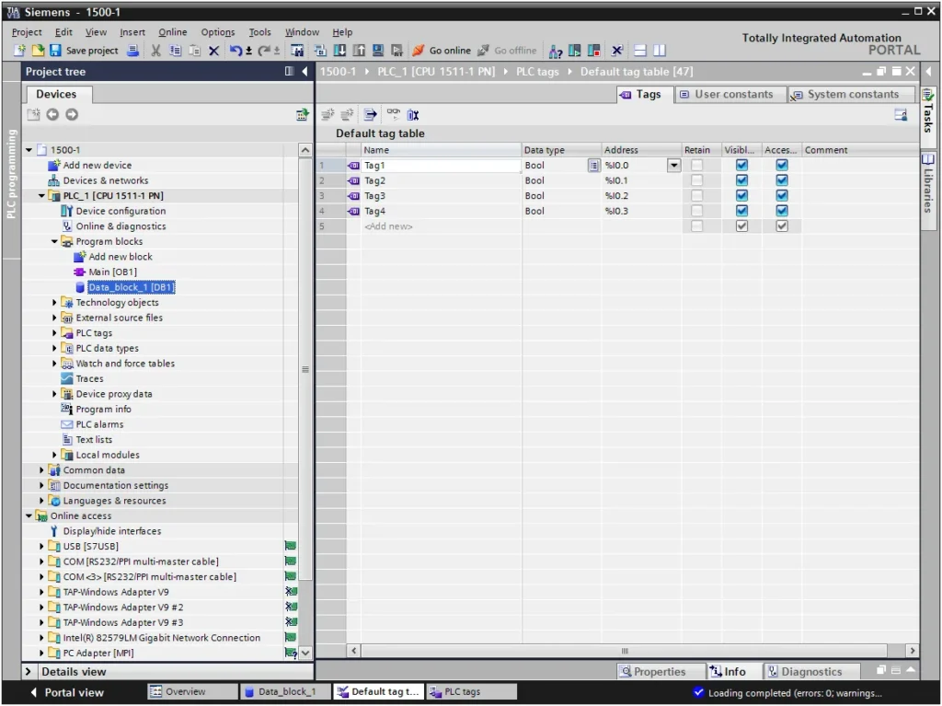Image resolution: width=942 pixels, height=706 pixels.
Task: Switch to Portal view
Action: tap(67, 692)
